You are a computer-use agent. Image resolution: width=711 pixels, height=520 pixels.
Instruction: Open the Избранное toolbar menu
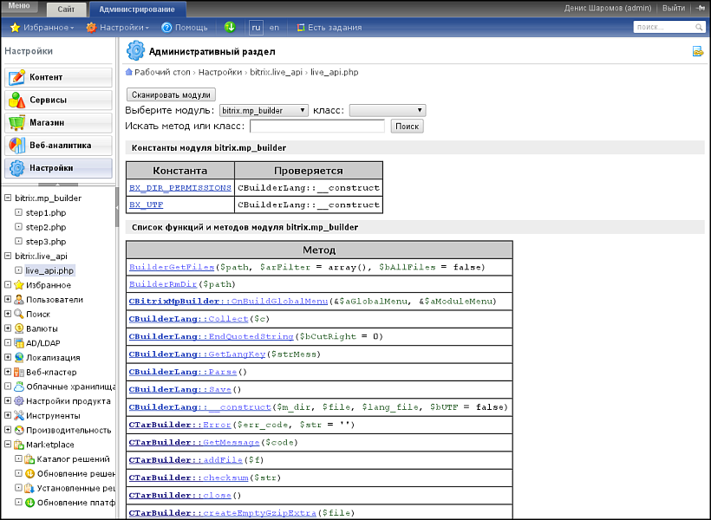click(42, 28)
